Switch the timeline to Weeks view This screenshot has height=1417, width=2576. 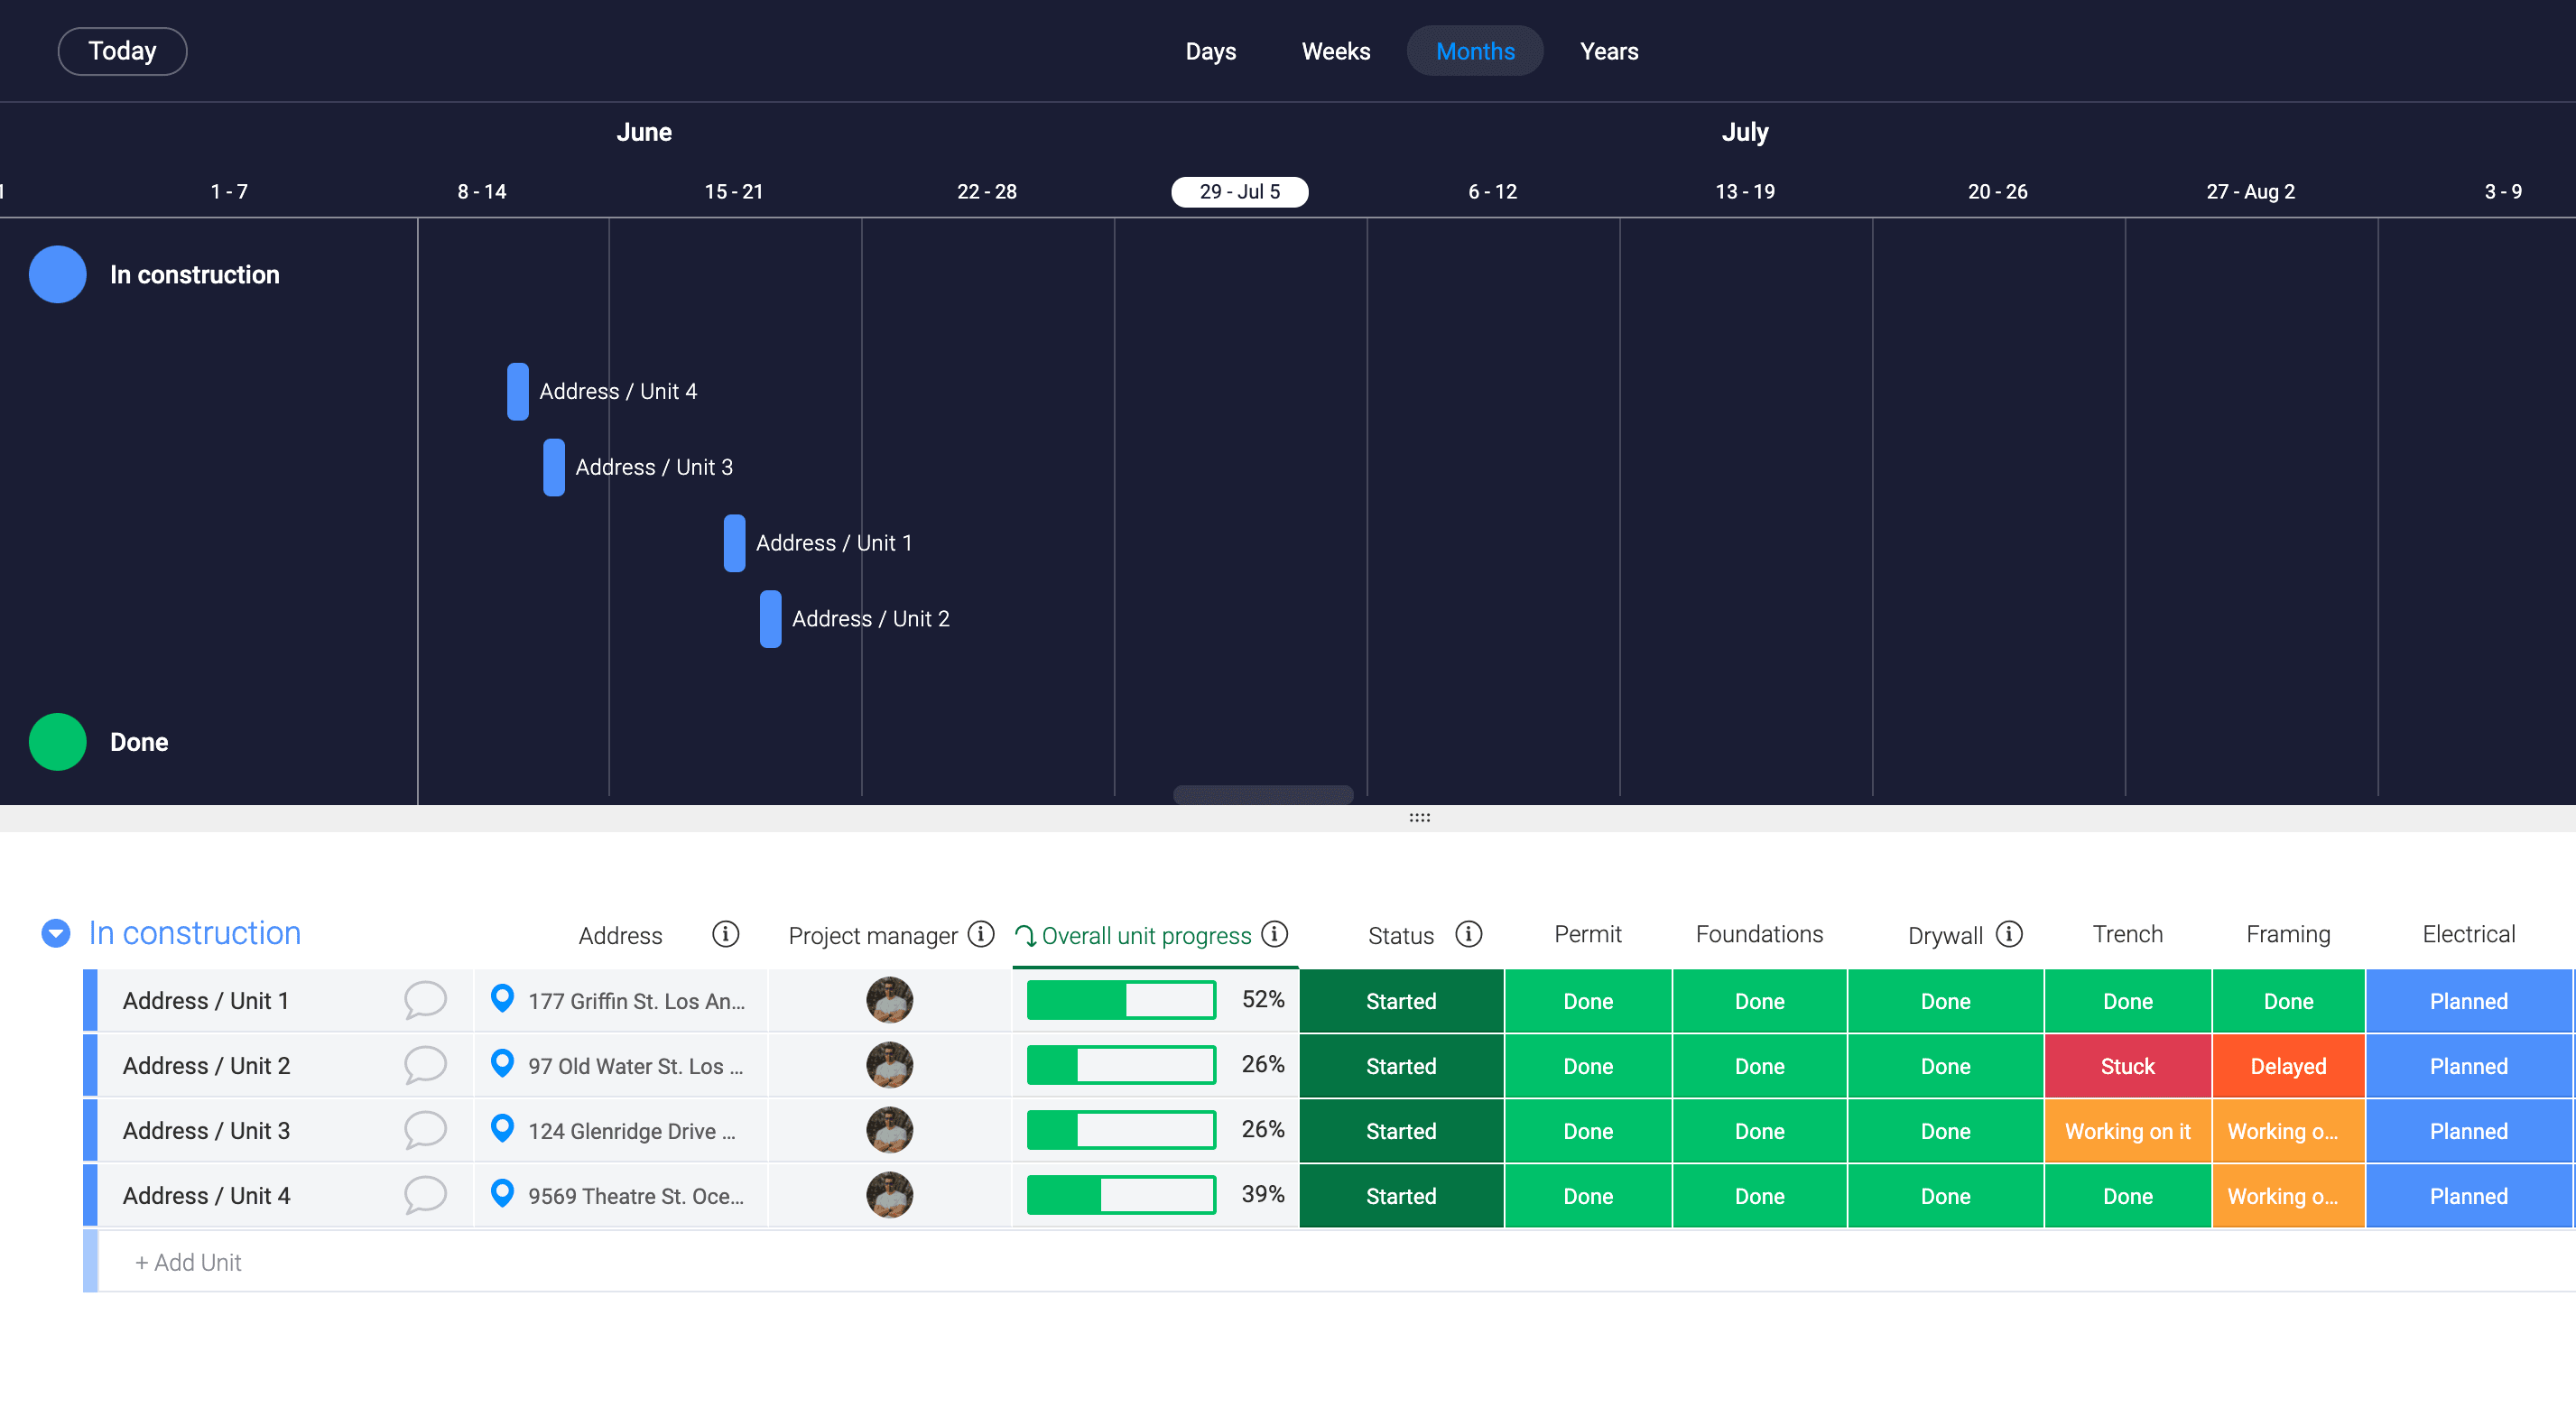point(1335,51)
